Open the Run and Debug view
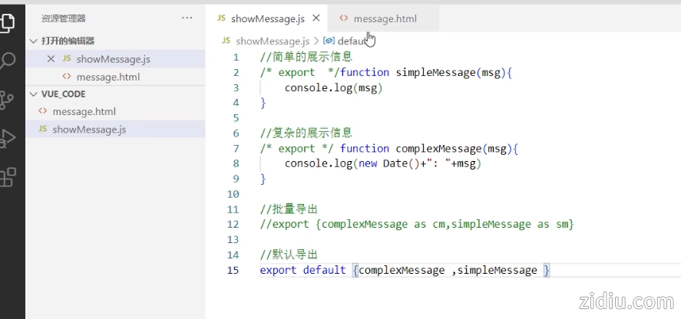The width and height of the screenshot is (681, 319). 8,138
